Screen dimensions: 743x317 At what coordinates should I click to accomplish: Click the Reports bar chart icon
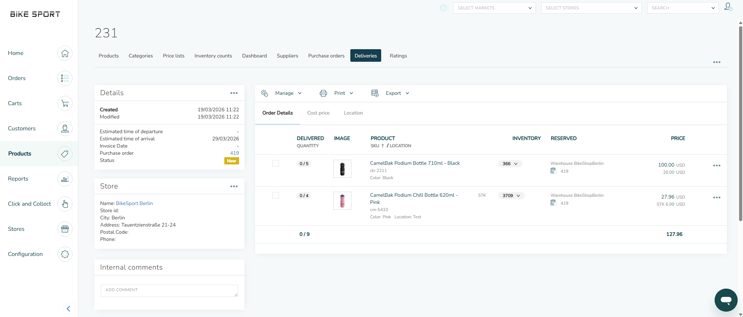[65, 179]
